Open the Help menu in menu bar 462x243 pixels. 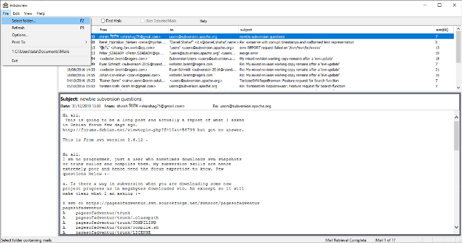click(41, 13)
